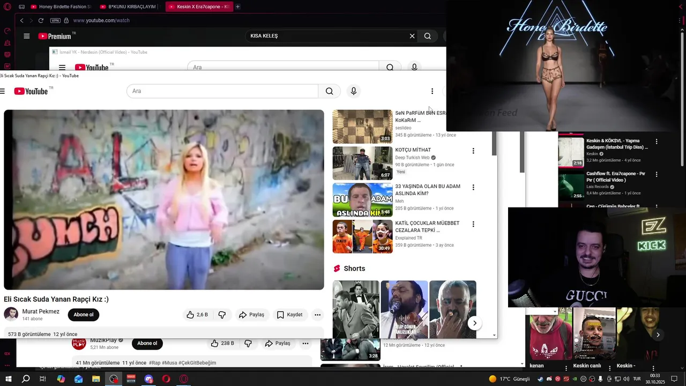Open the 'Keskin & KÖKSVL - Yapma Gadaşım' thumbnail
686x386 pixels.
pos(571,152)
